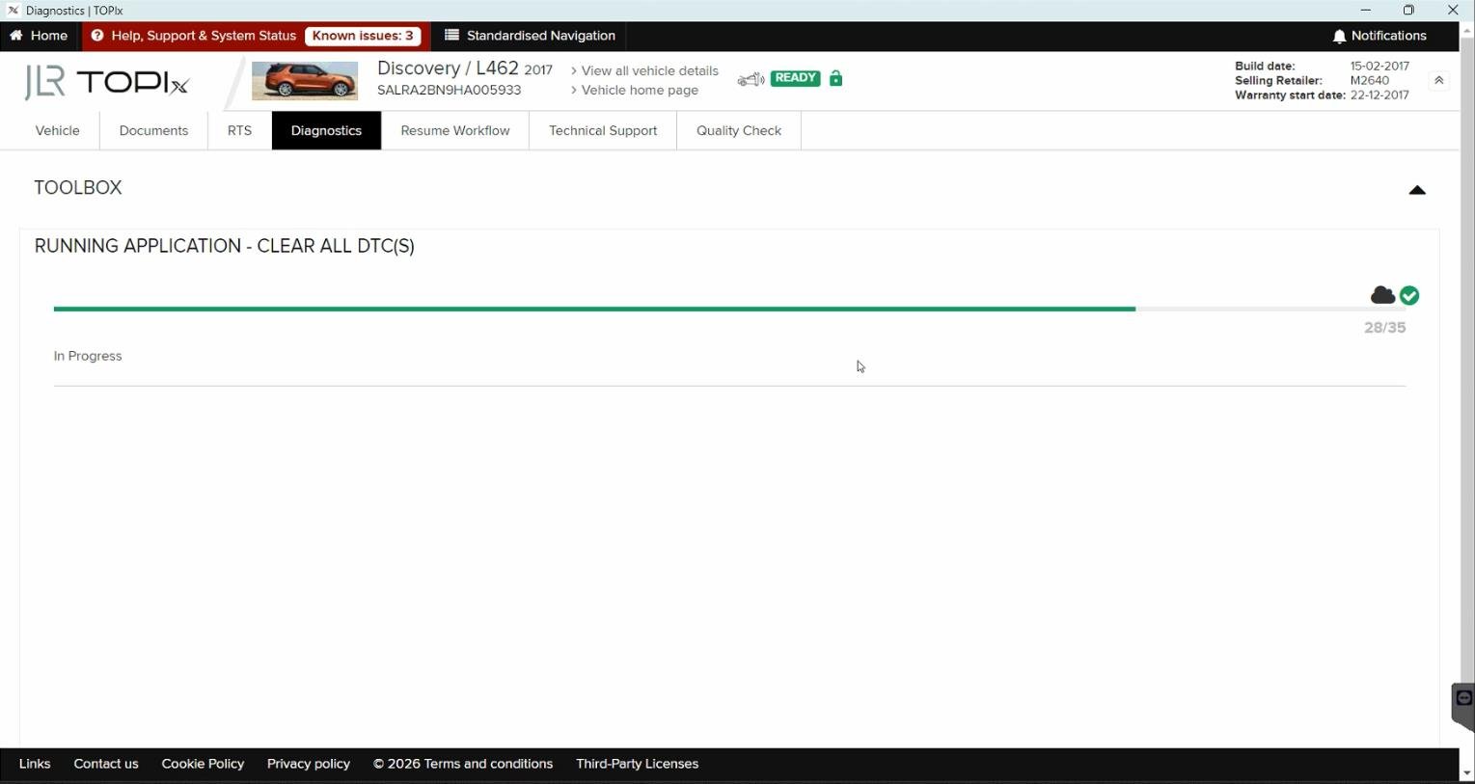Click the In Progress status text
The width and height of the screenshot is (1475, 784).
pos(88,356)
